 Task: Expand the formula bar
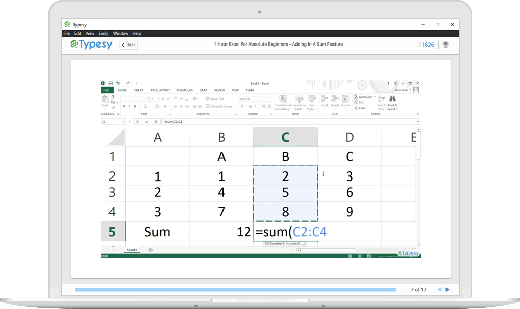pos(418,122)
